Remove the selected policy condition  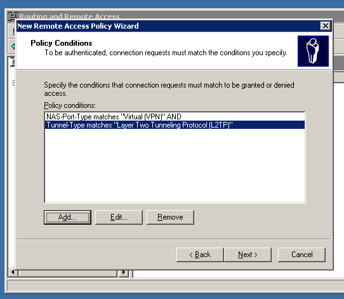point(170,217)
